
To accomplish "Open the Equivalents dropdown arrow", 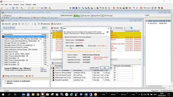I will click(62, 24).
